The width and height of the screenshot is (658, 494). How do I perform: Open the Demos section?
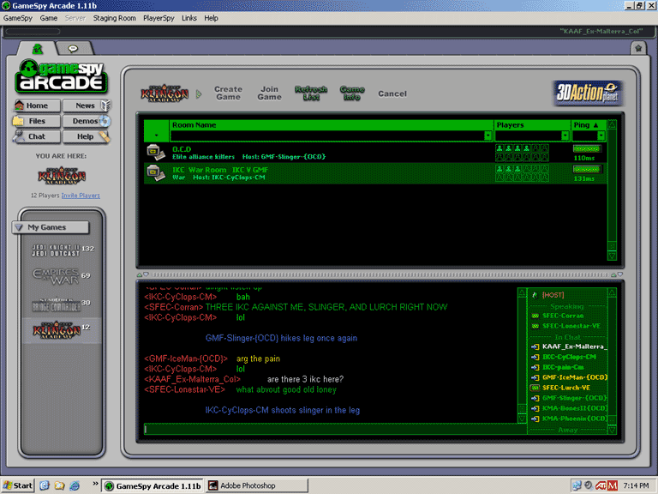point(86,121)
